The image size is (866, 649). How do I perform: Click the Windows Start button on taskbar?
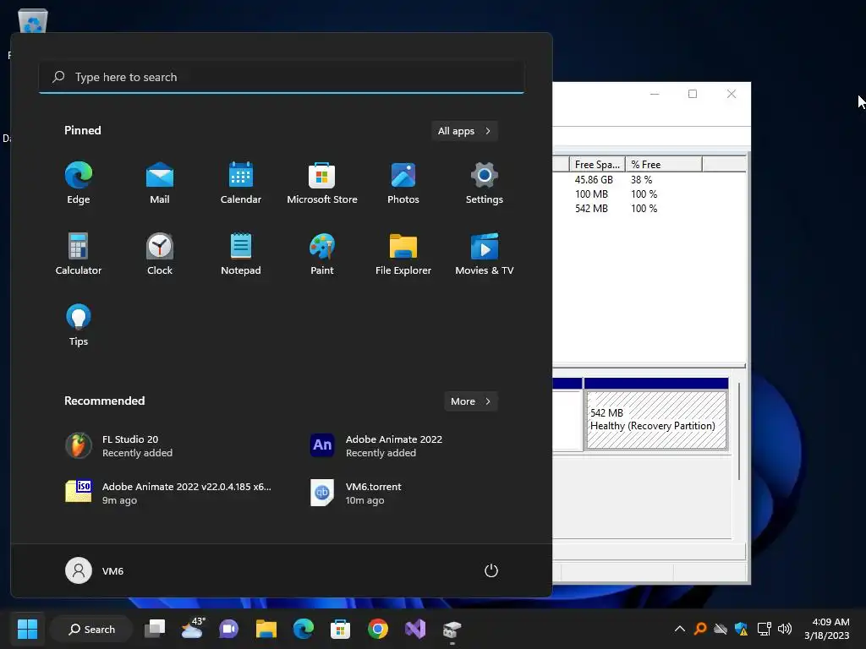click(27, 629)
